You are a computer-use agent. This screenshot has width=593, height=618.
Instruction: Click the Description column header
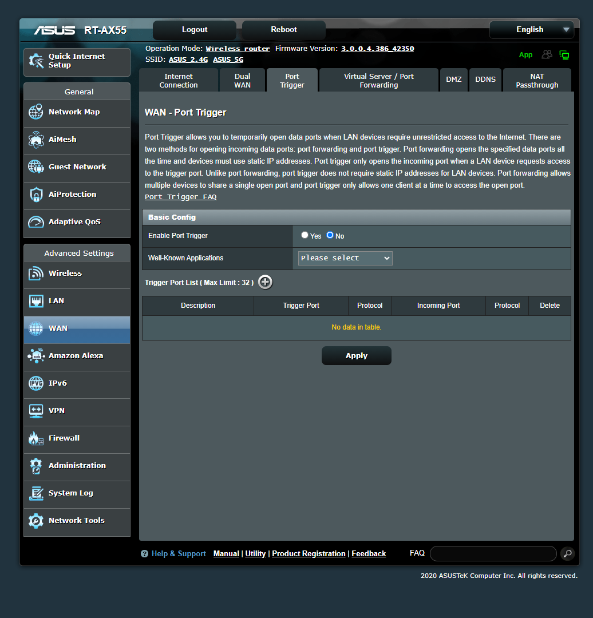click(x=198, y=306)
